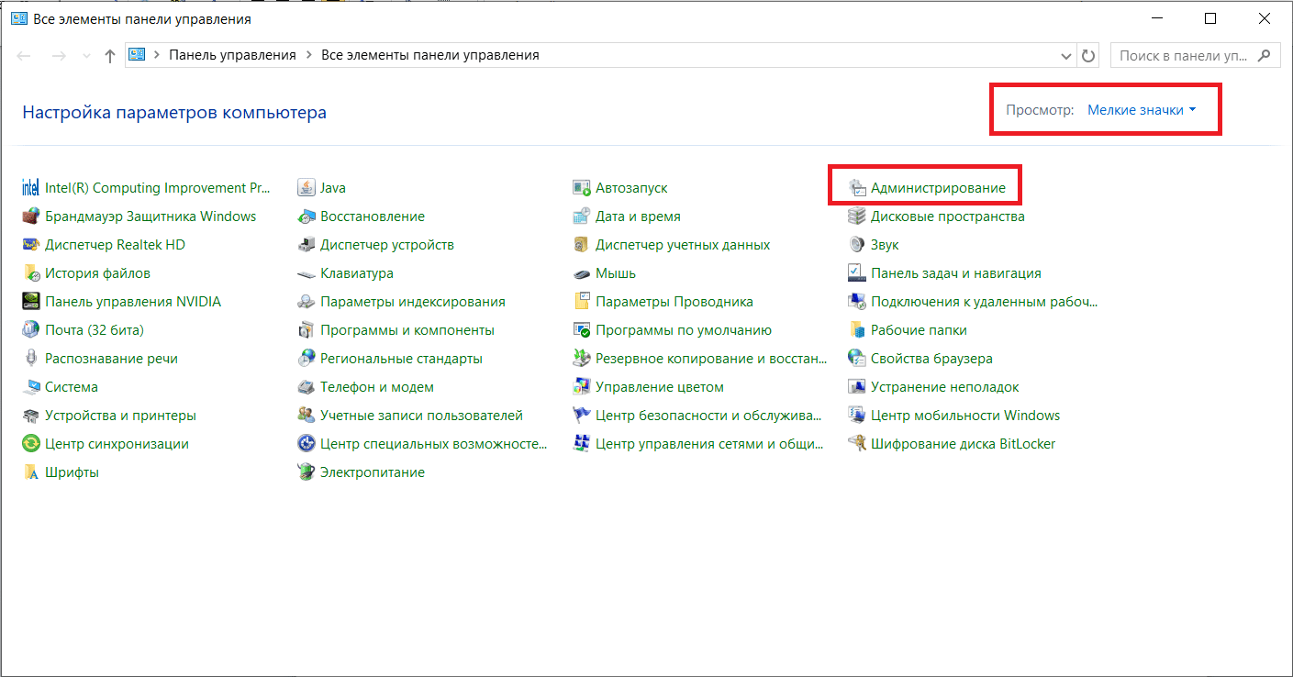This screenshot has height=677, width=1293.
Task: Open the address bar history dropdown
Action: click(x=1066, y=55)
